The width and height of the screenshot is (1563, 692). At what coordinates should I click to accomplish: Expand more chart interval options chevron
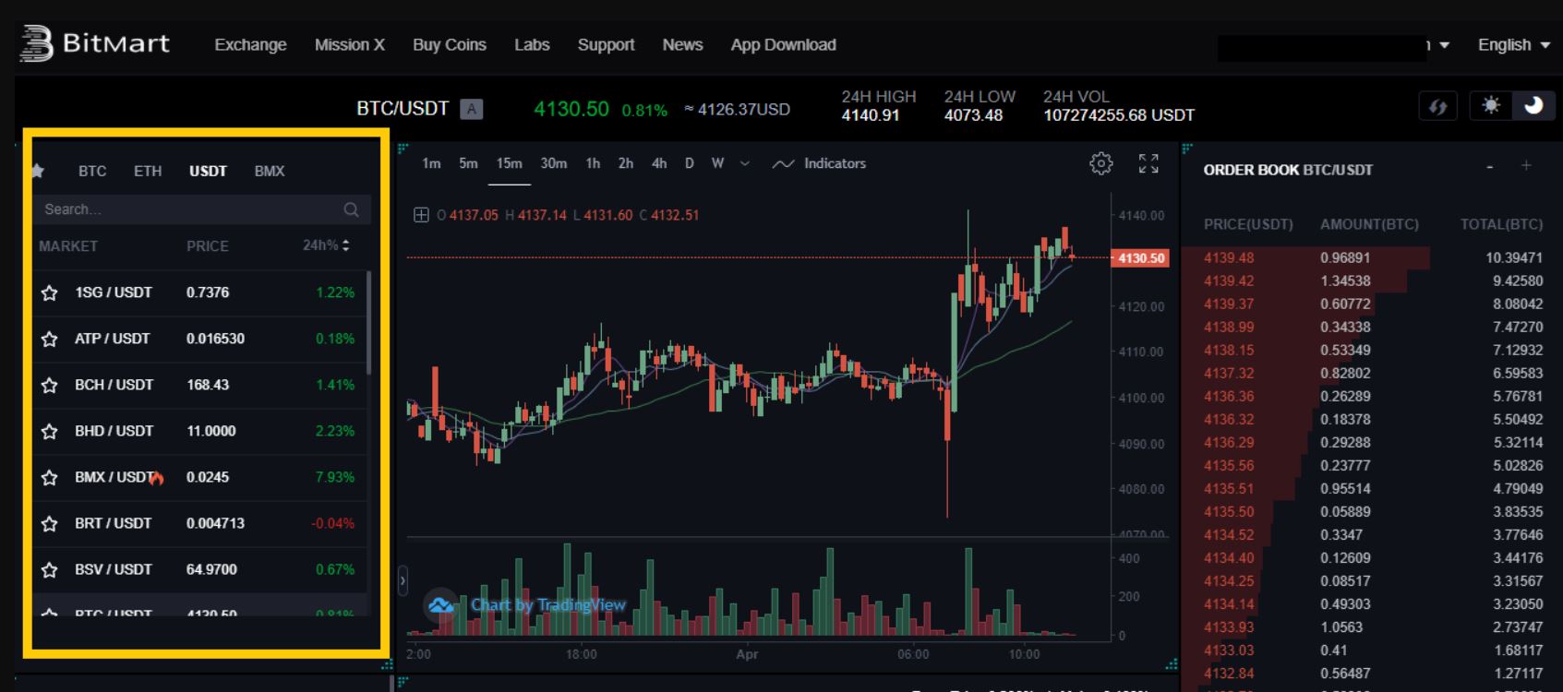[745, 163]
